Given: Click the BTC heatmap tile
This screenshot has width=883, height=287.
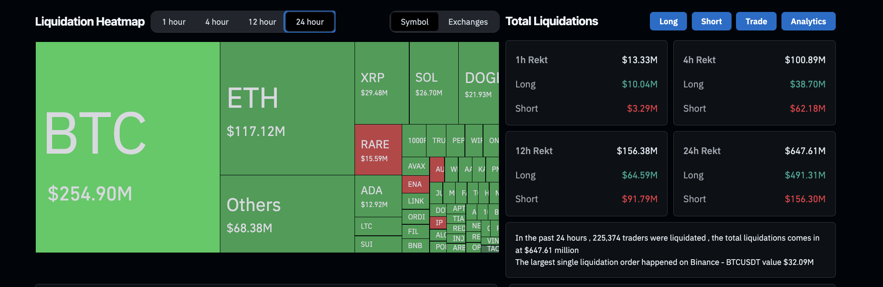Looking at the screenshot, I should click(128, 147).
